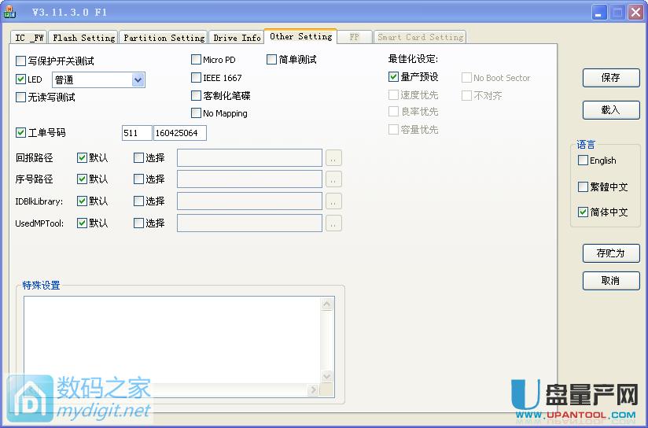Click the 特殊设置 horizontal scroll right arrow
This screenshot has height=428, width=648.
coord(313,390)
